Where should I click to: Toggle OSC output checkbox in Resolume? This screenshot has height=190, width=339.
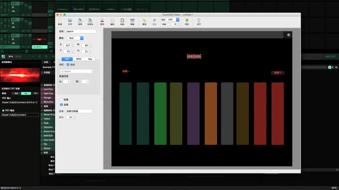click(3, 111)
